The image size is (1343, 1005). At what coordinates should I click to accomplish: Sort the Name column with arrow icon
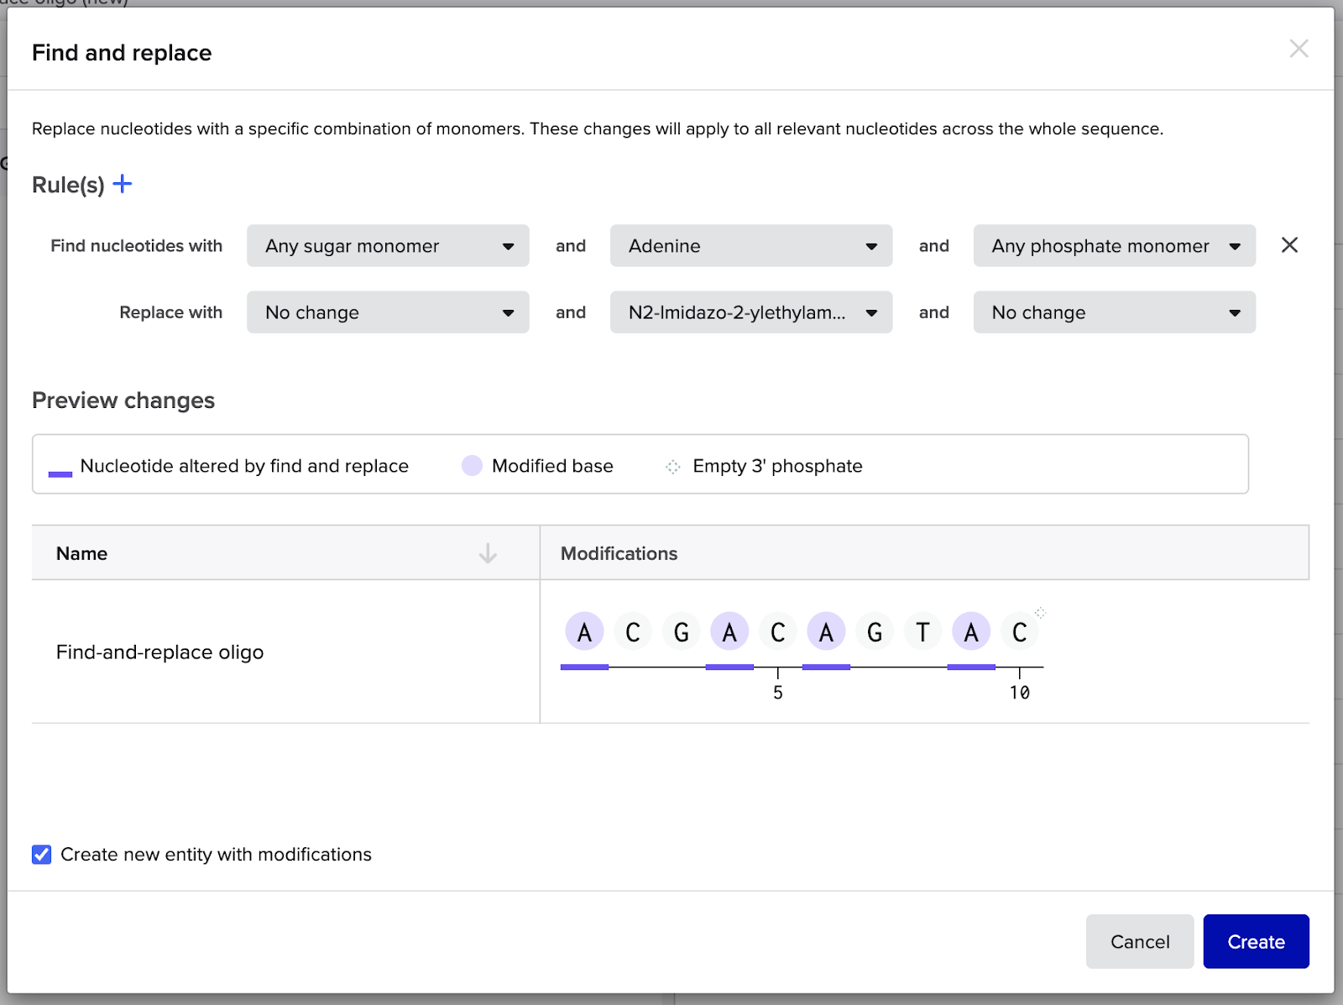488,553
